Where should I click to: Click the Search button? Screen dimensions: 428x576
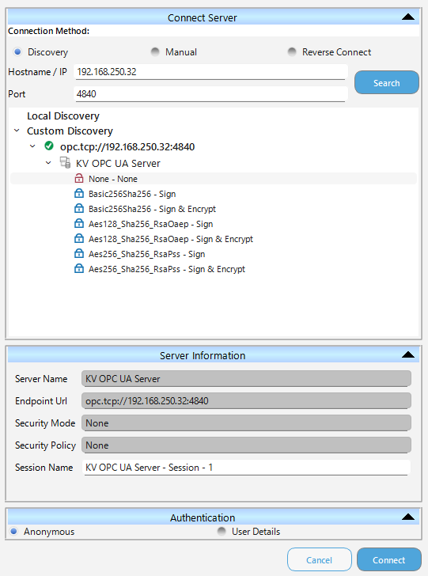pos(387,82)
